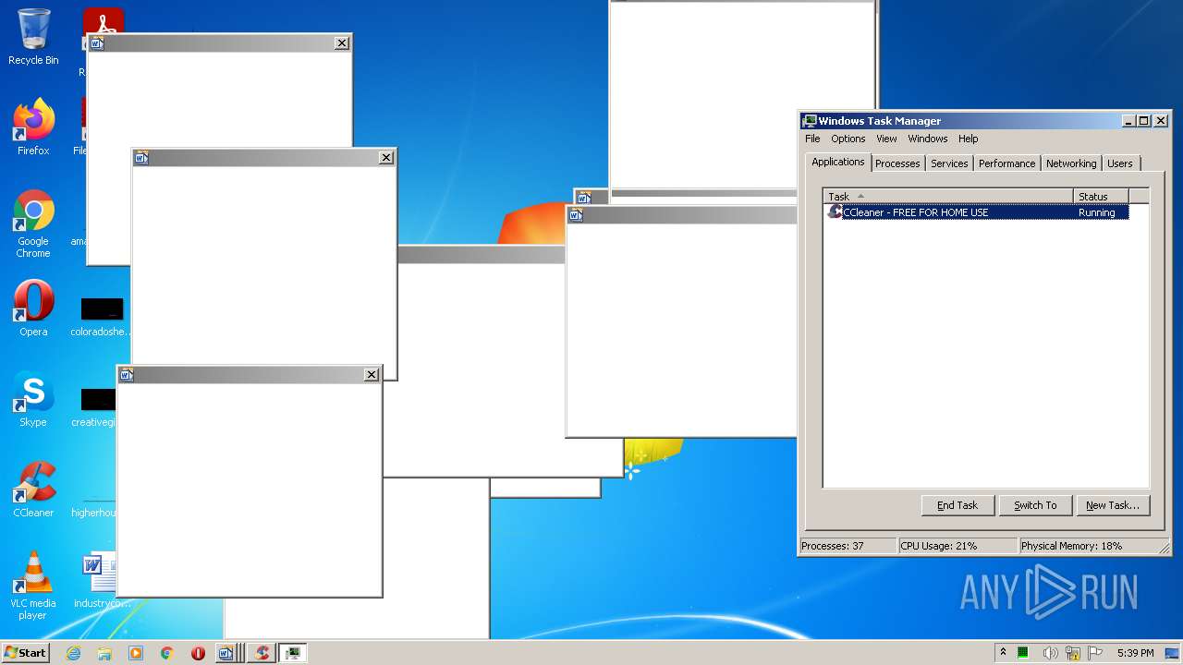
Task: Switch to the Applications tab
Action: click(x=837, y=162)
